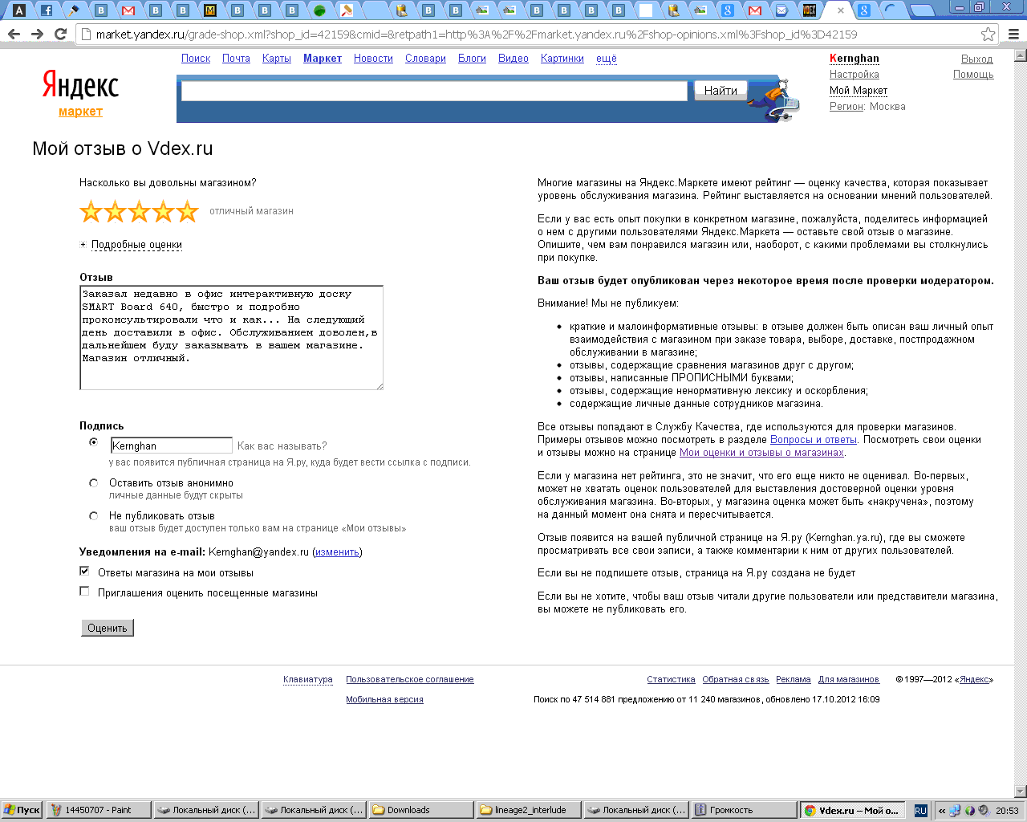Pick the fourth rating star
The width and height of the screenshot is (1027, 822).
tap(163, 211)
